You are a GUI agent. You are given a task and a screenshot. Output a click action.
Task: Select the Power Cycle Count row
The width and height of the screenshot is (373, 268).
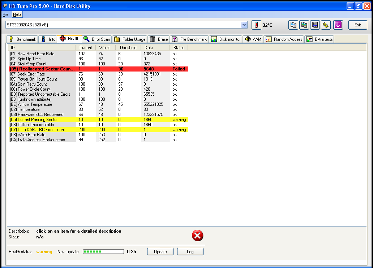99,89
